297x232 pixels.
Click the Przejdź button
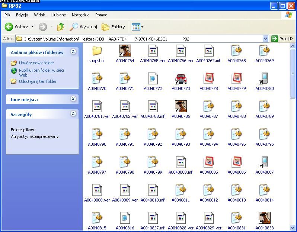pyautogui.click(x=282, y=39)
